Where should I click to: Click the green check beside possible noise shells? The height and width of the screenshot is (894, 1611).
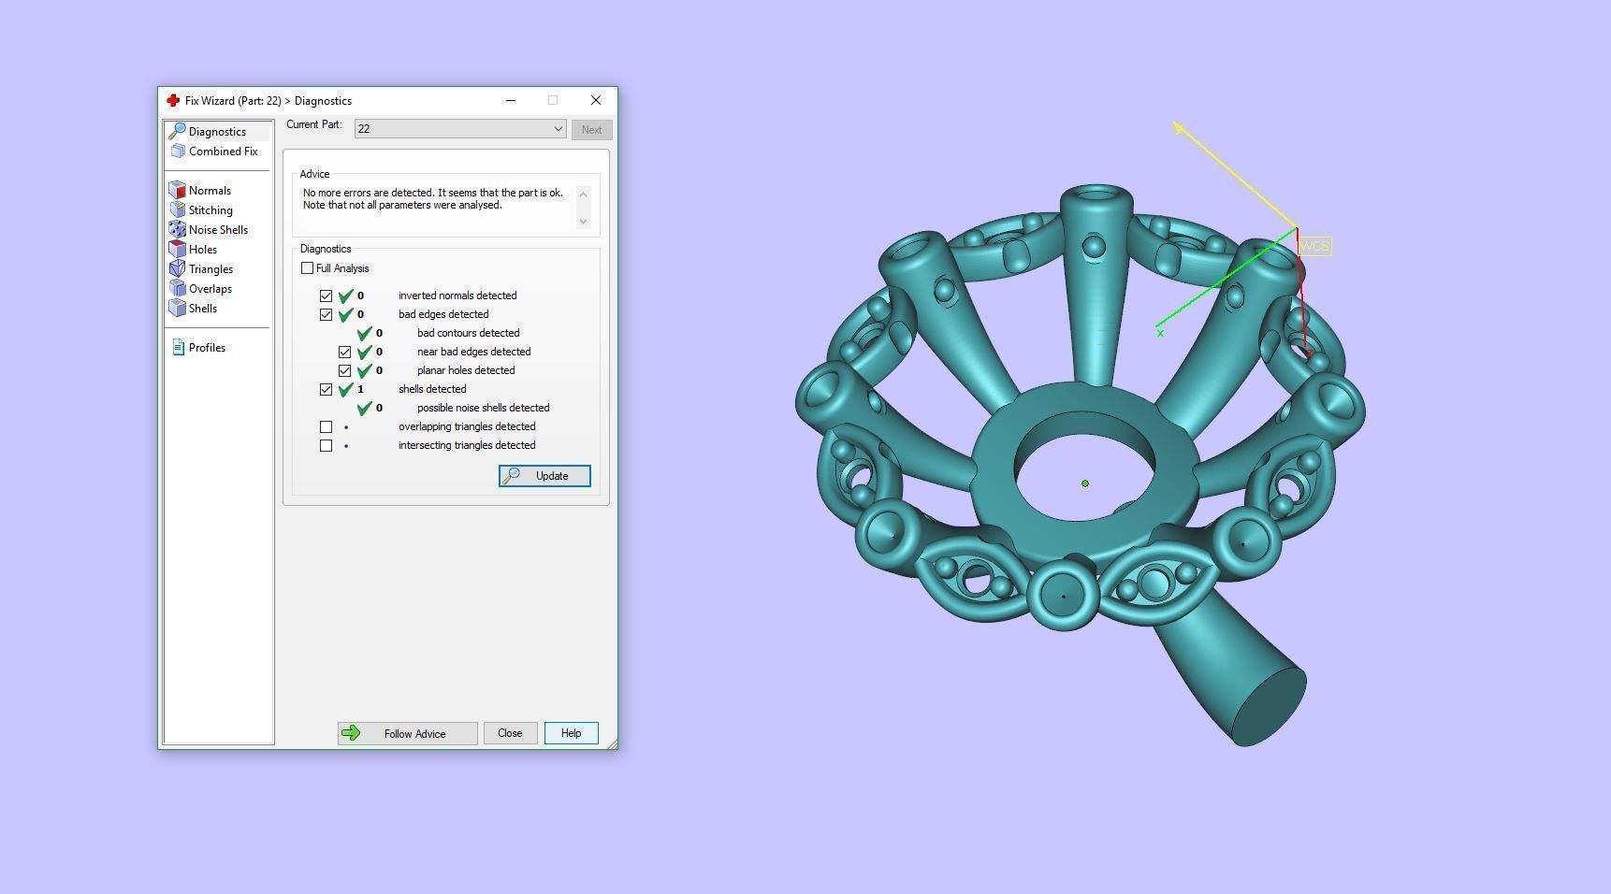pyautogui.click(x=365, y=408)
